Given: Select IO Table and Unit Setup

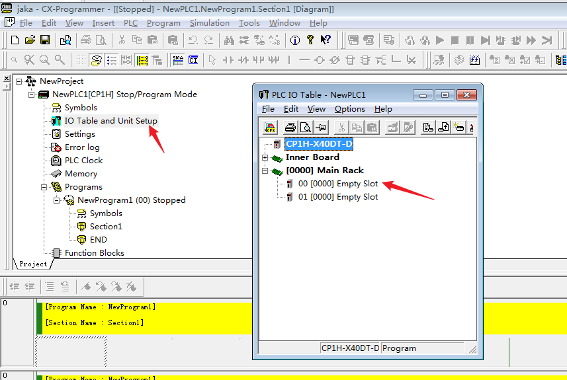Looking at the screenshot, I should click(x=110, y=121).
